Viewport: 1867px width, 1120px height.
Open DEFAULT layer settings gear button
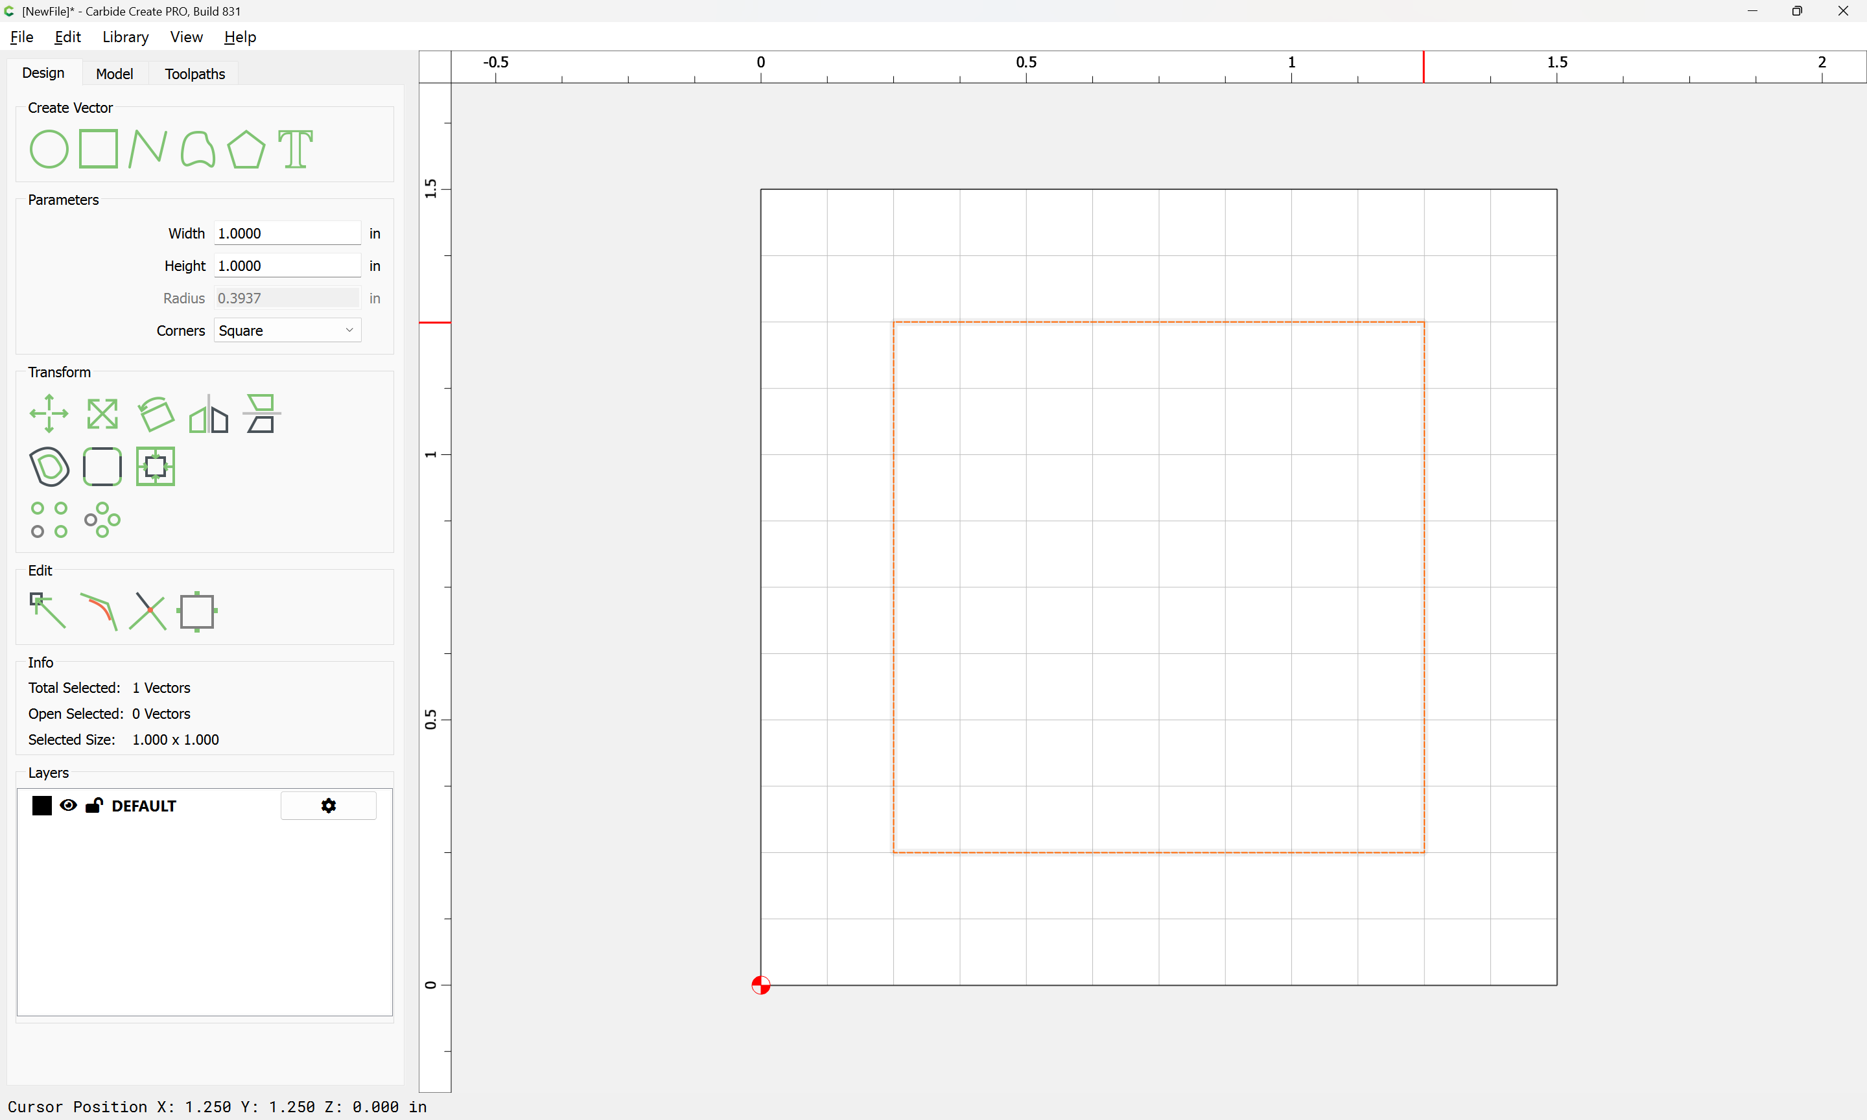(328, 805)
